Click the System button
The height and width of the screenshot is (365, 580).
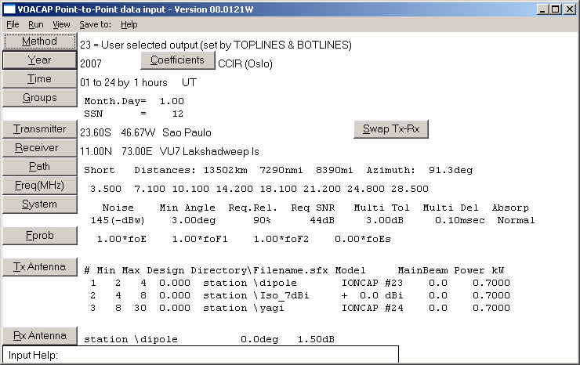point(39,204)
